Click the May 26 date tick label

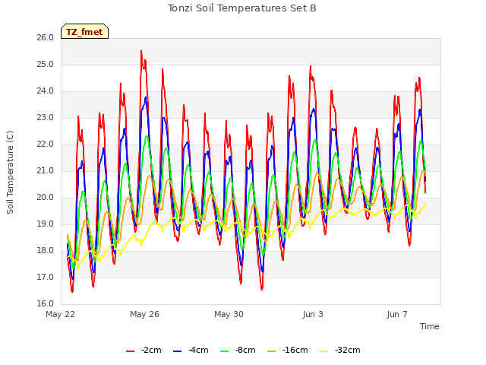pyautogui.click(x=144, y=314)
